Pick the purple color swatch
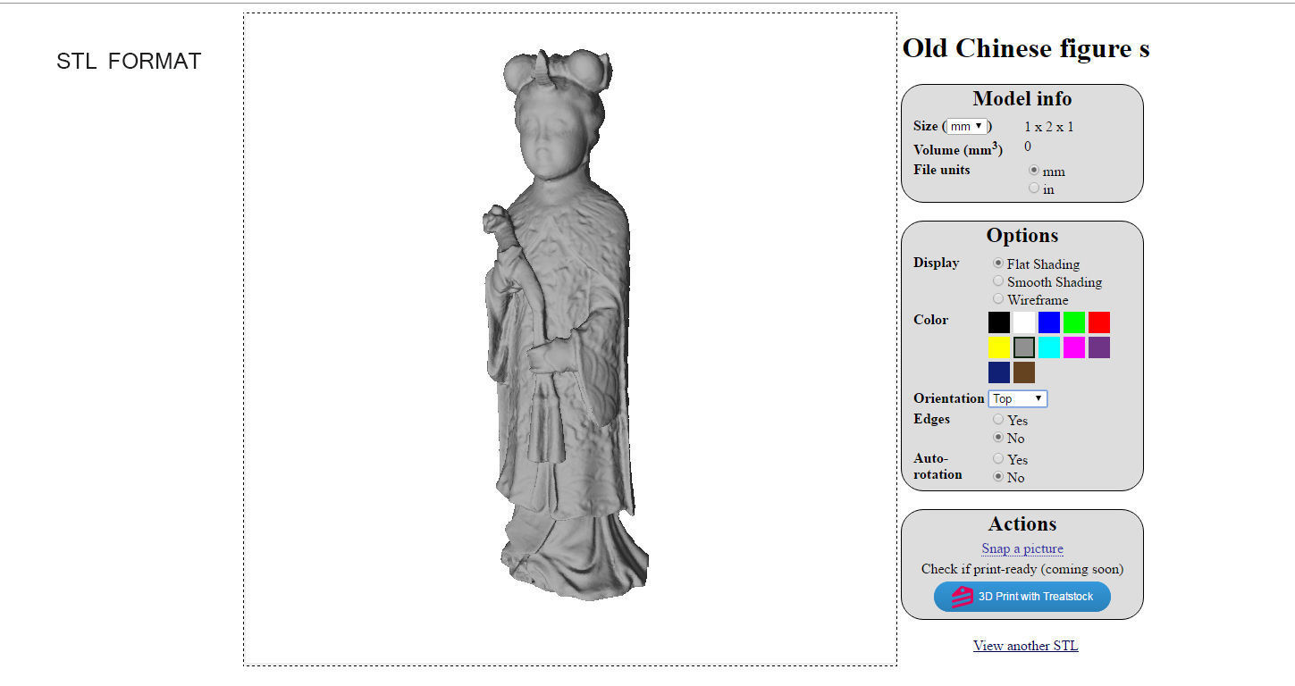Screen dimensions: 1295x686 click(1099, 347)
